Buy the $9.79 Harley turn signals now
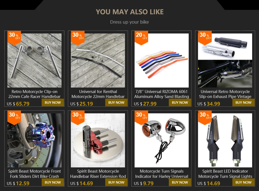Viewport: 259px width, 191px height. coord(180,182)
